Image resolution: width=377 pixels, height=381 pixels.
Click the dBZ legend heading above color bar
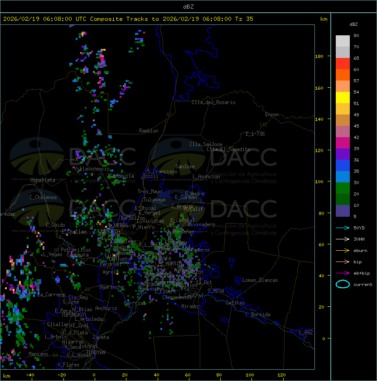[x=353, y=24]
